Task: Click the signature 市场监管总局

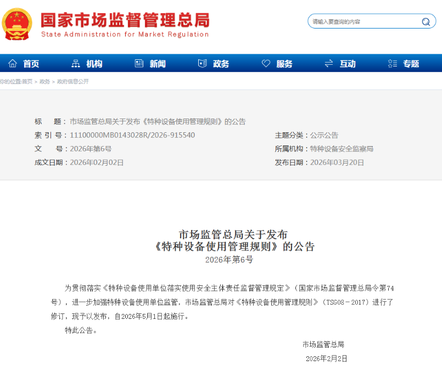Action: tap(323, 345)
